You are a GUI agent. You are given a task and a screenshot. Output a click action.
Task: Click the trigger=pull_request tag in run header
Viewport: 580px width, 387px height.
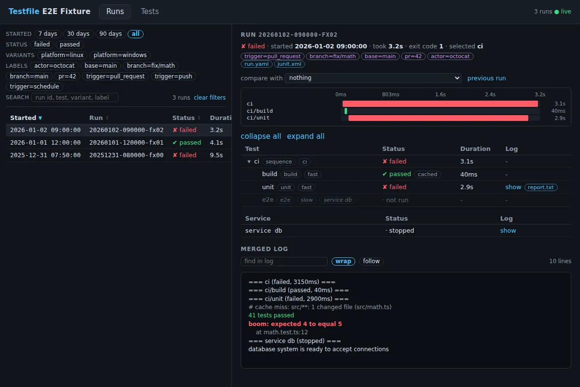click(x=272, y=56)
